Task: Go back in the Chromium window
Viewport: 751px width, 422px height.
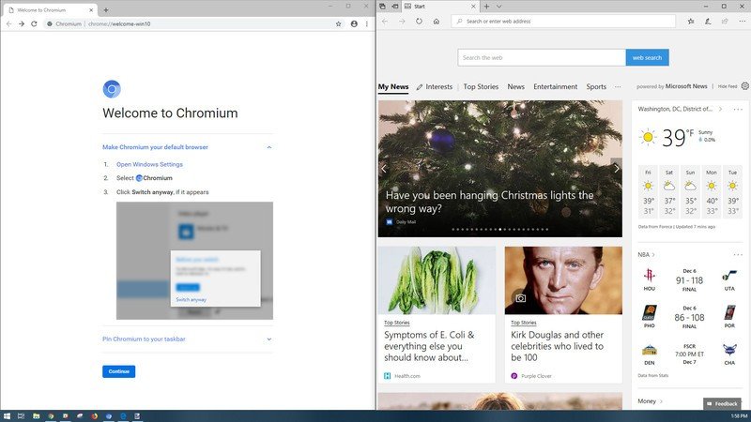Action: tap(8, 23)
